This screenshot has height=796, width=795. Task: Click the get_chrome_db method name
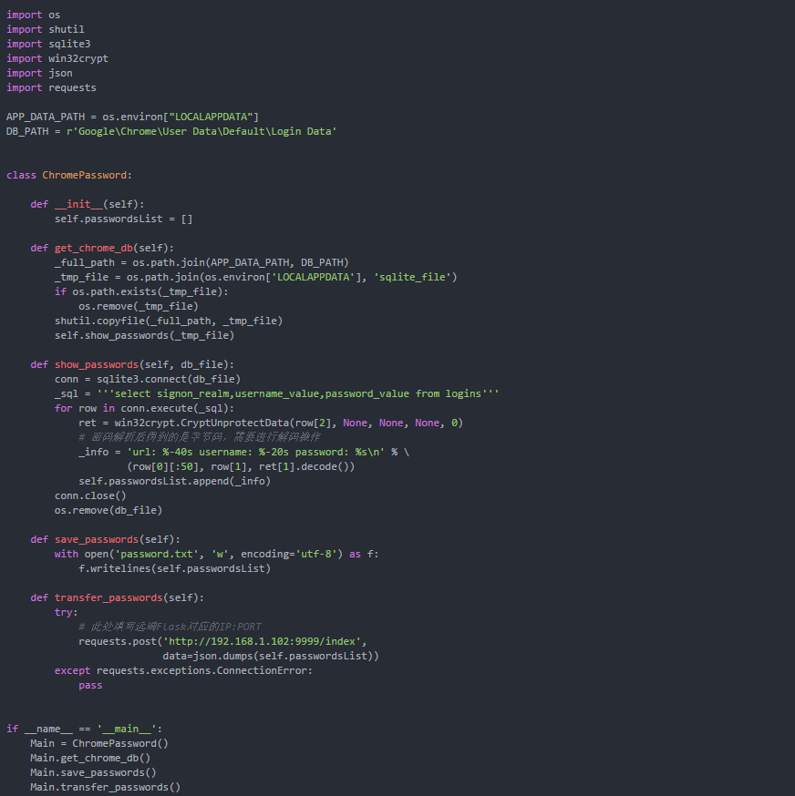[94, 248]
